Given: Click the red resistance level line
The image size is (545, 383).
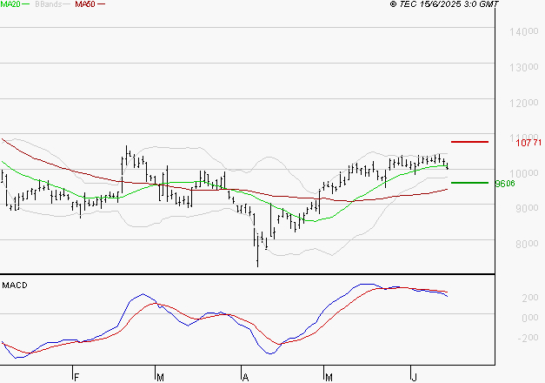Looking at the screenshot, I should (469, 142).
